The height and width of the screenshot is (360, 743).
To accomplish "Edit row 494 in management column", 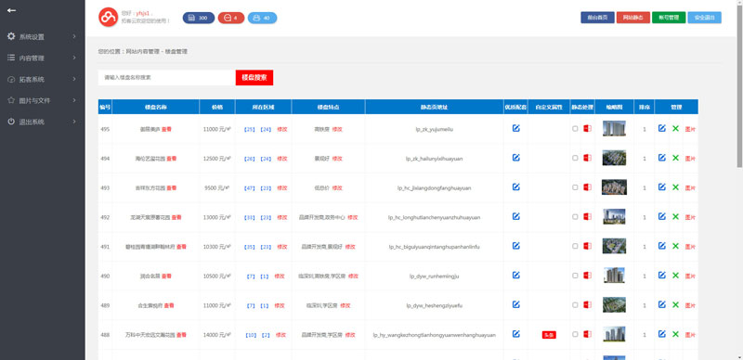I will (x=662, y=158).
